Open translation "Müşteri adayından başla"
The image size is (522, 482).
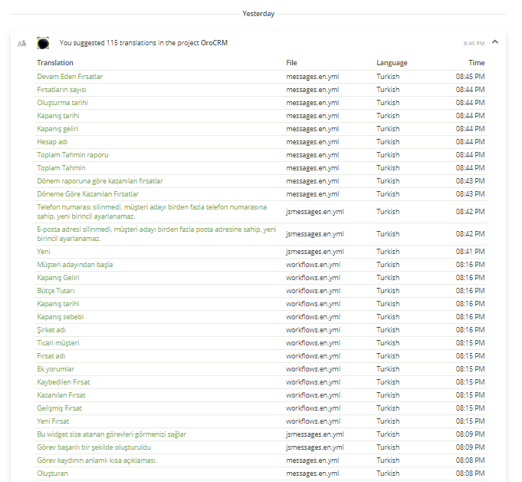pyautogui.click(x=75, y=265)
